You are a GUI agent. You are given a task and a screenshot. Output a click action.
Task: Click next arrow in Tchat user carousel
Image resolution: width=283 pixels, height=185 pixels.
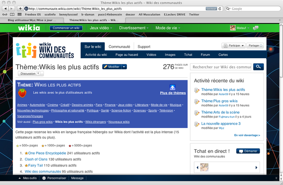pyautogui.click(x=256, y=167)
